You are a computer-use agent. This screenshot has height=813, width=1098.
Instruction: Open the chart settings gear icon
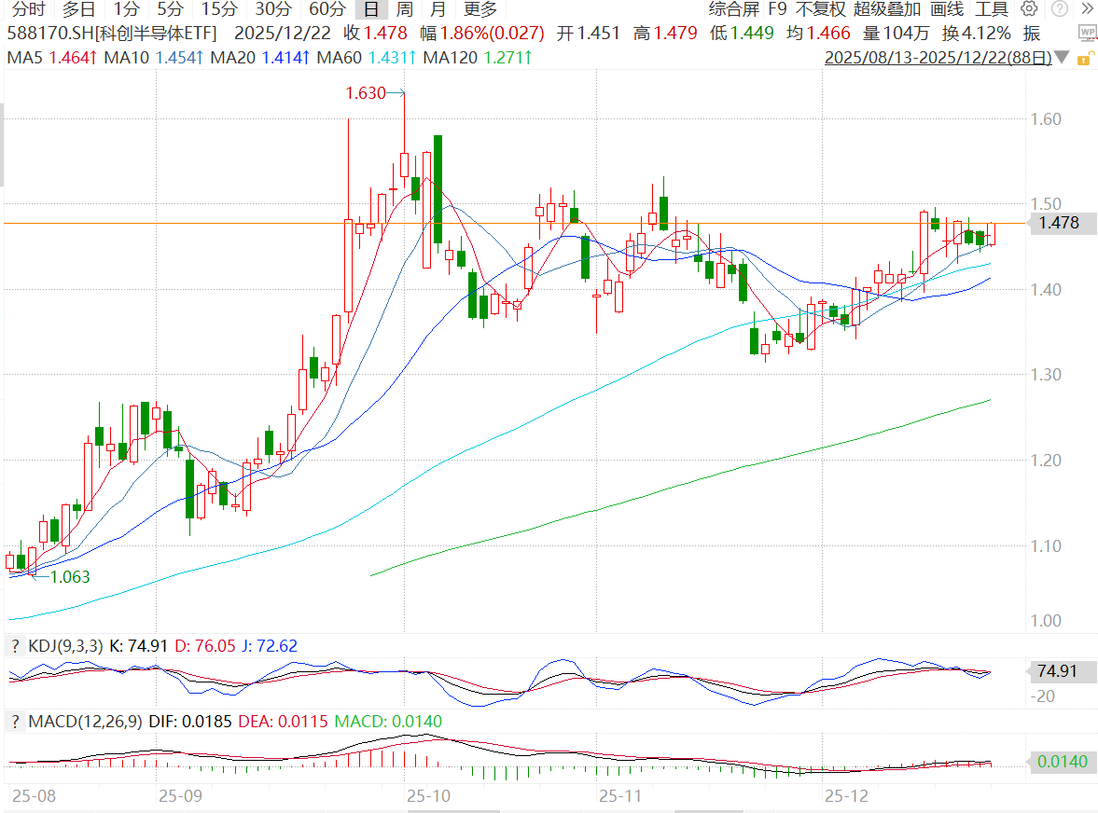(1029, 9)
